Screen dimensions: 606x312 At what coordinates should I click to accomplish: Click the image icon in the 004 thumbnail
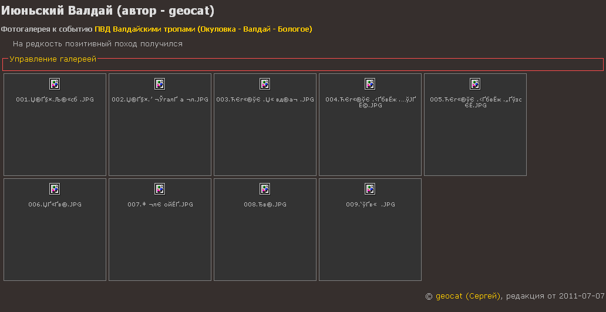[370, 84]
